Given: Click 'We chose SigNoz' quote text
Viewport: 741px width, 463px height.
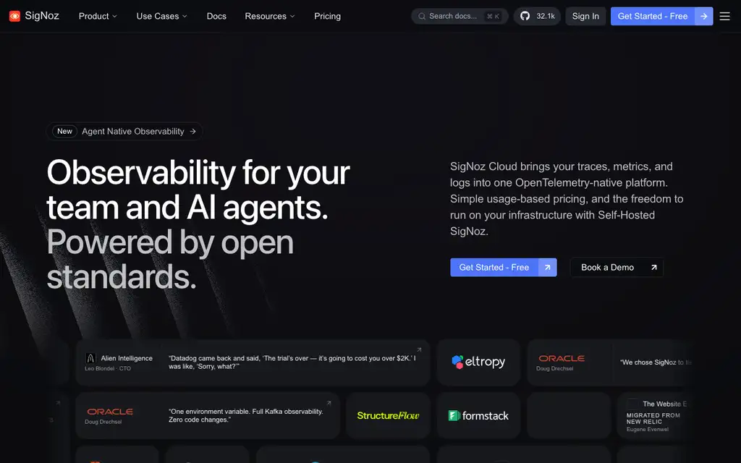Looking at the screenshot, I should pos(656,362).
